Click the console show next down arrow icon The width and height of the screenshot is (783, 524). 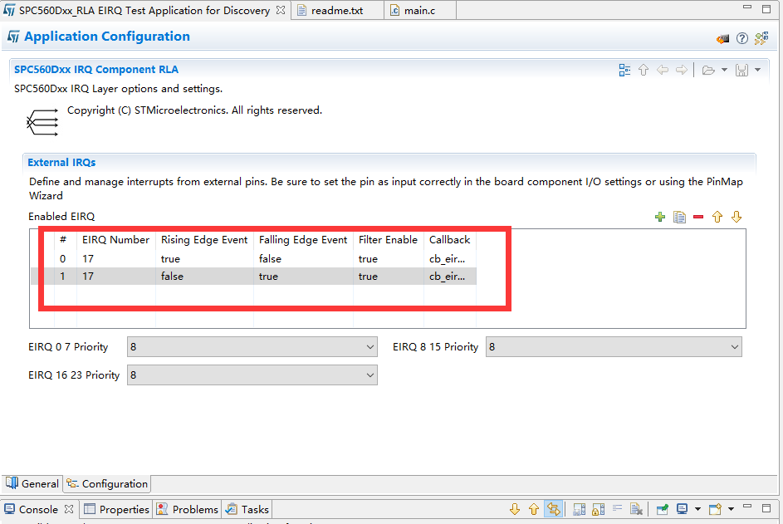coord(515,509)
